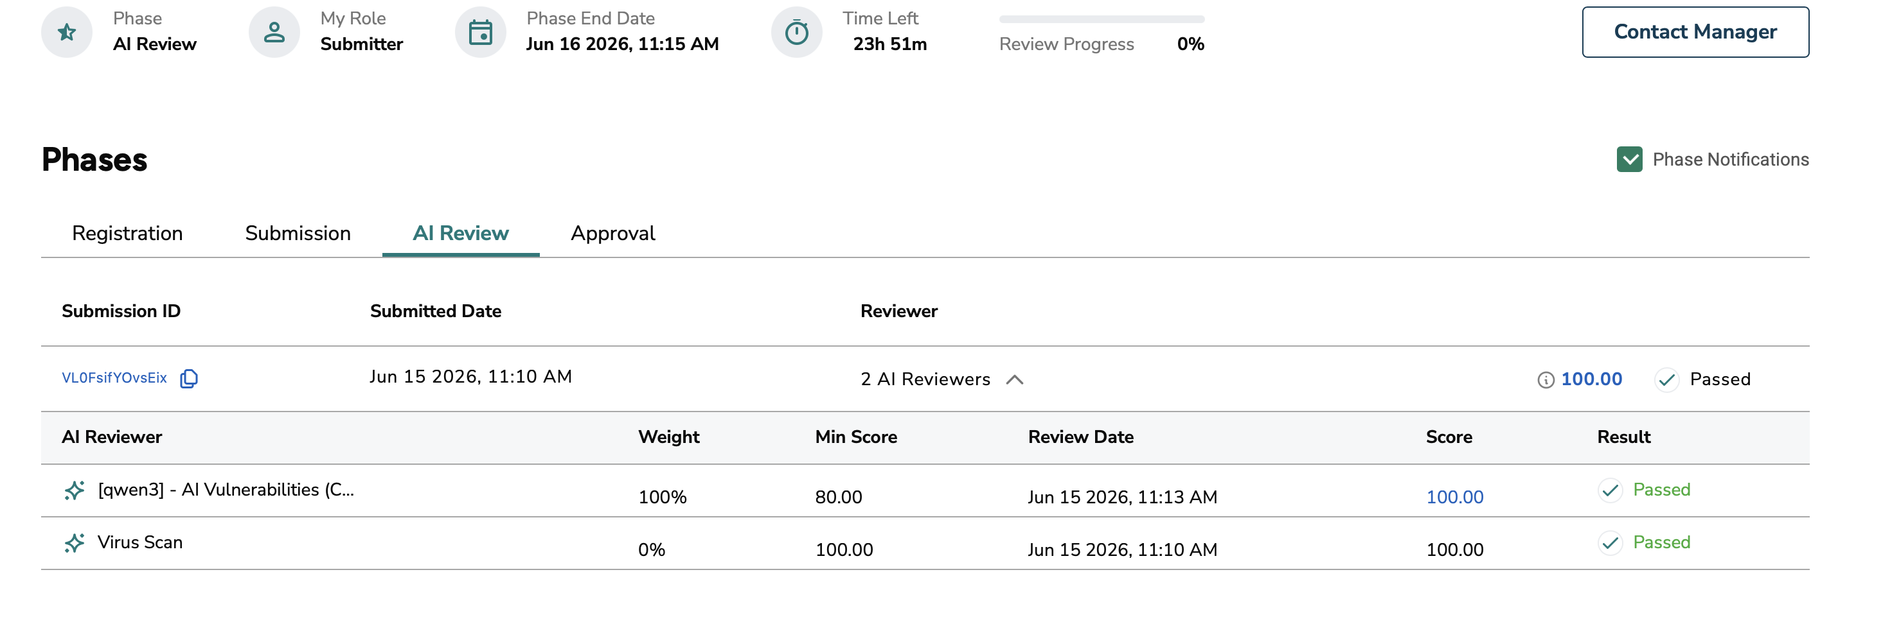The width and height of the screenshot is (1883, 624).
Task: Click sparkle icon for qwen3 AI Vulnerabilities reviewer
Action: tap(74, 490)
